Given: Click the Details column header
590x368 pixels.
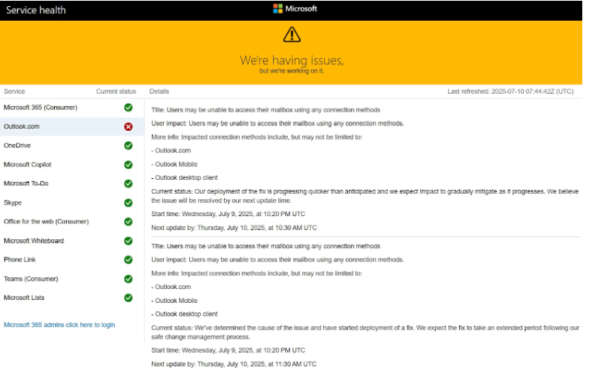Looking at the screenshot, I should 159,91.
